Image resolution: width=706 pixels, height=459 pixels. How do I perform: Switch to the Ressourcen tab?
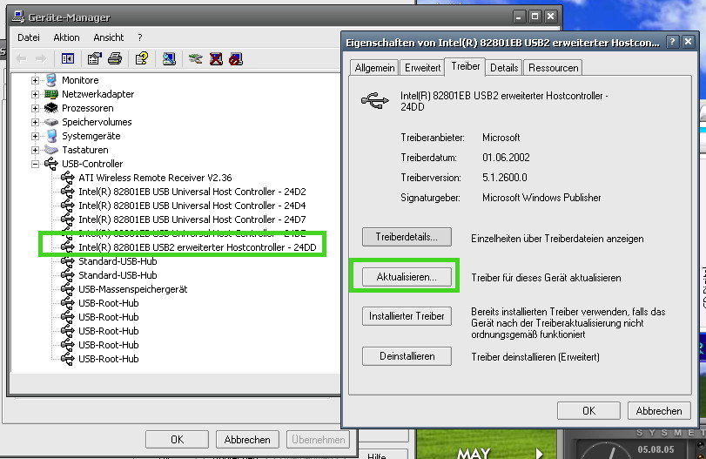[553, 68]
